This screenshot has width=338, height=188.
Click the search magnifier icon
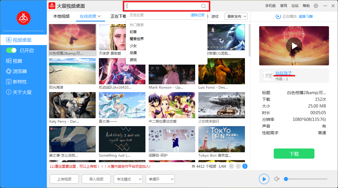tap(203, 6)
